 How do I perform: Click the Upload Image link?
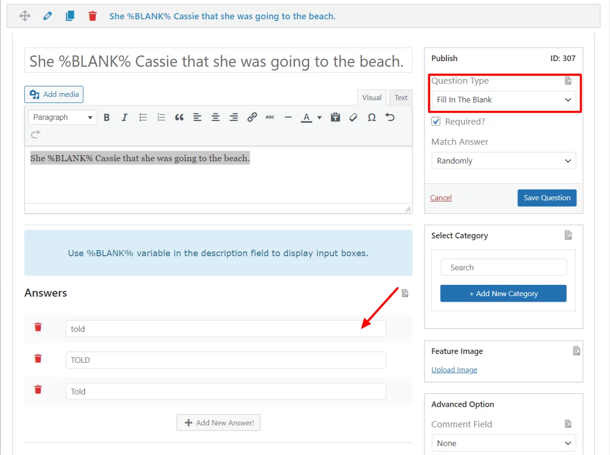tap(454, 370)
